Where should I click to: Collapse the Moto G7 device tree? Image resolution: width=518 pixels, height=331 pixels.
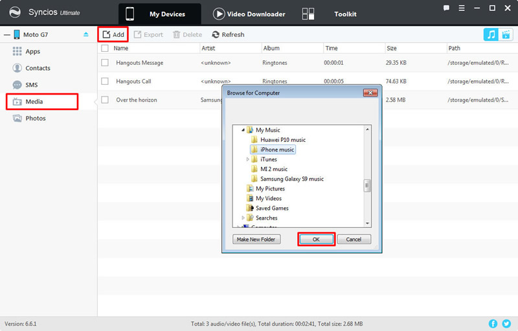[x=7, y=35]
